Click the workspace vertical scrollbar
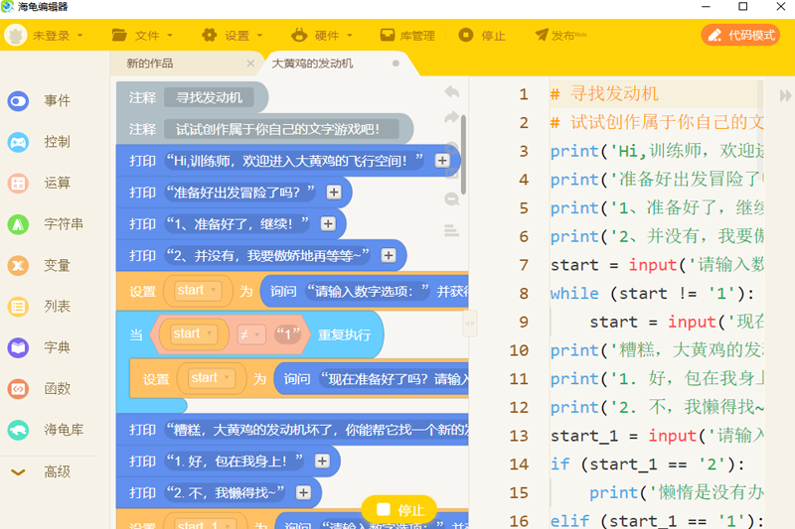This screenshot has height=529, width=795. (x=463, y=155)
